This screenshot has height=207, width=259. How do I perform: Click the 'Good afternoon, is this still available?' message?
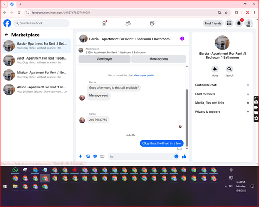(x=114, y=88)
